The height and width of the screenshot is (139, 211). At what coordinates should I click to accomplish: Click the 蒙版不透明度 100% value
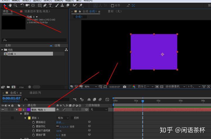coord(59,131)
